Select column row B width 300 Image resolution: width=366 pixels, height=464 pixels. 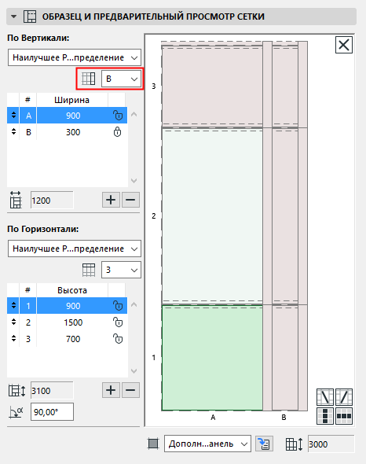coord(67,132)
